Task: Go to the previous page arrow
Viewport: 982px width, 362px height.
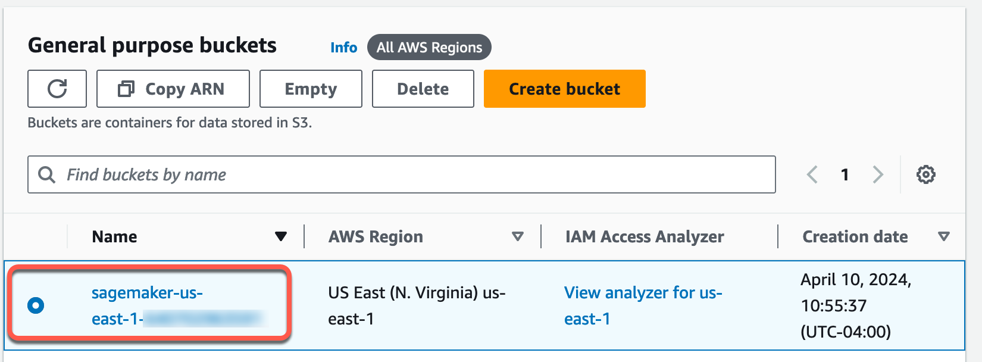Action: pyautogui.click(x=812, y=174)
